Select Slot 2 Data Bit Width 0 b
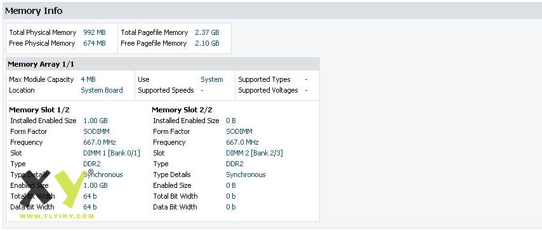 coord(231,207)
